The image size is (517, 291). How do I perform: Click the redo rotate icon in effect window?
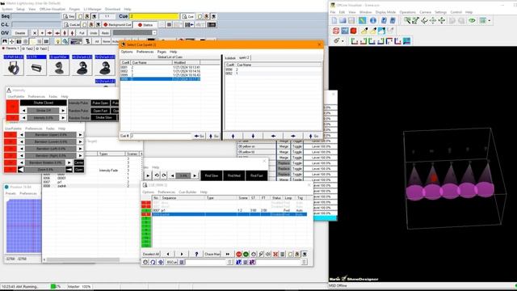point(164,175)
